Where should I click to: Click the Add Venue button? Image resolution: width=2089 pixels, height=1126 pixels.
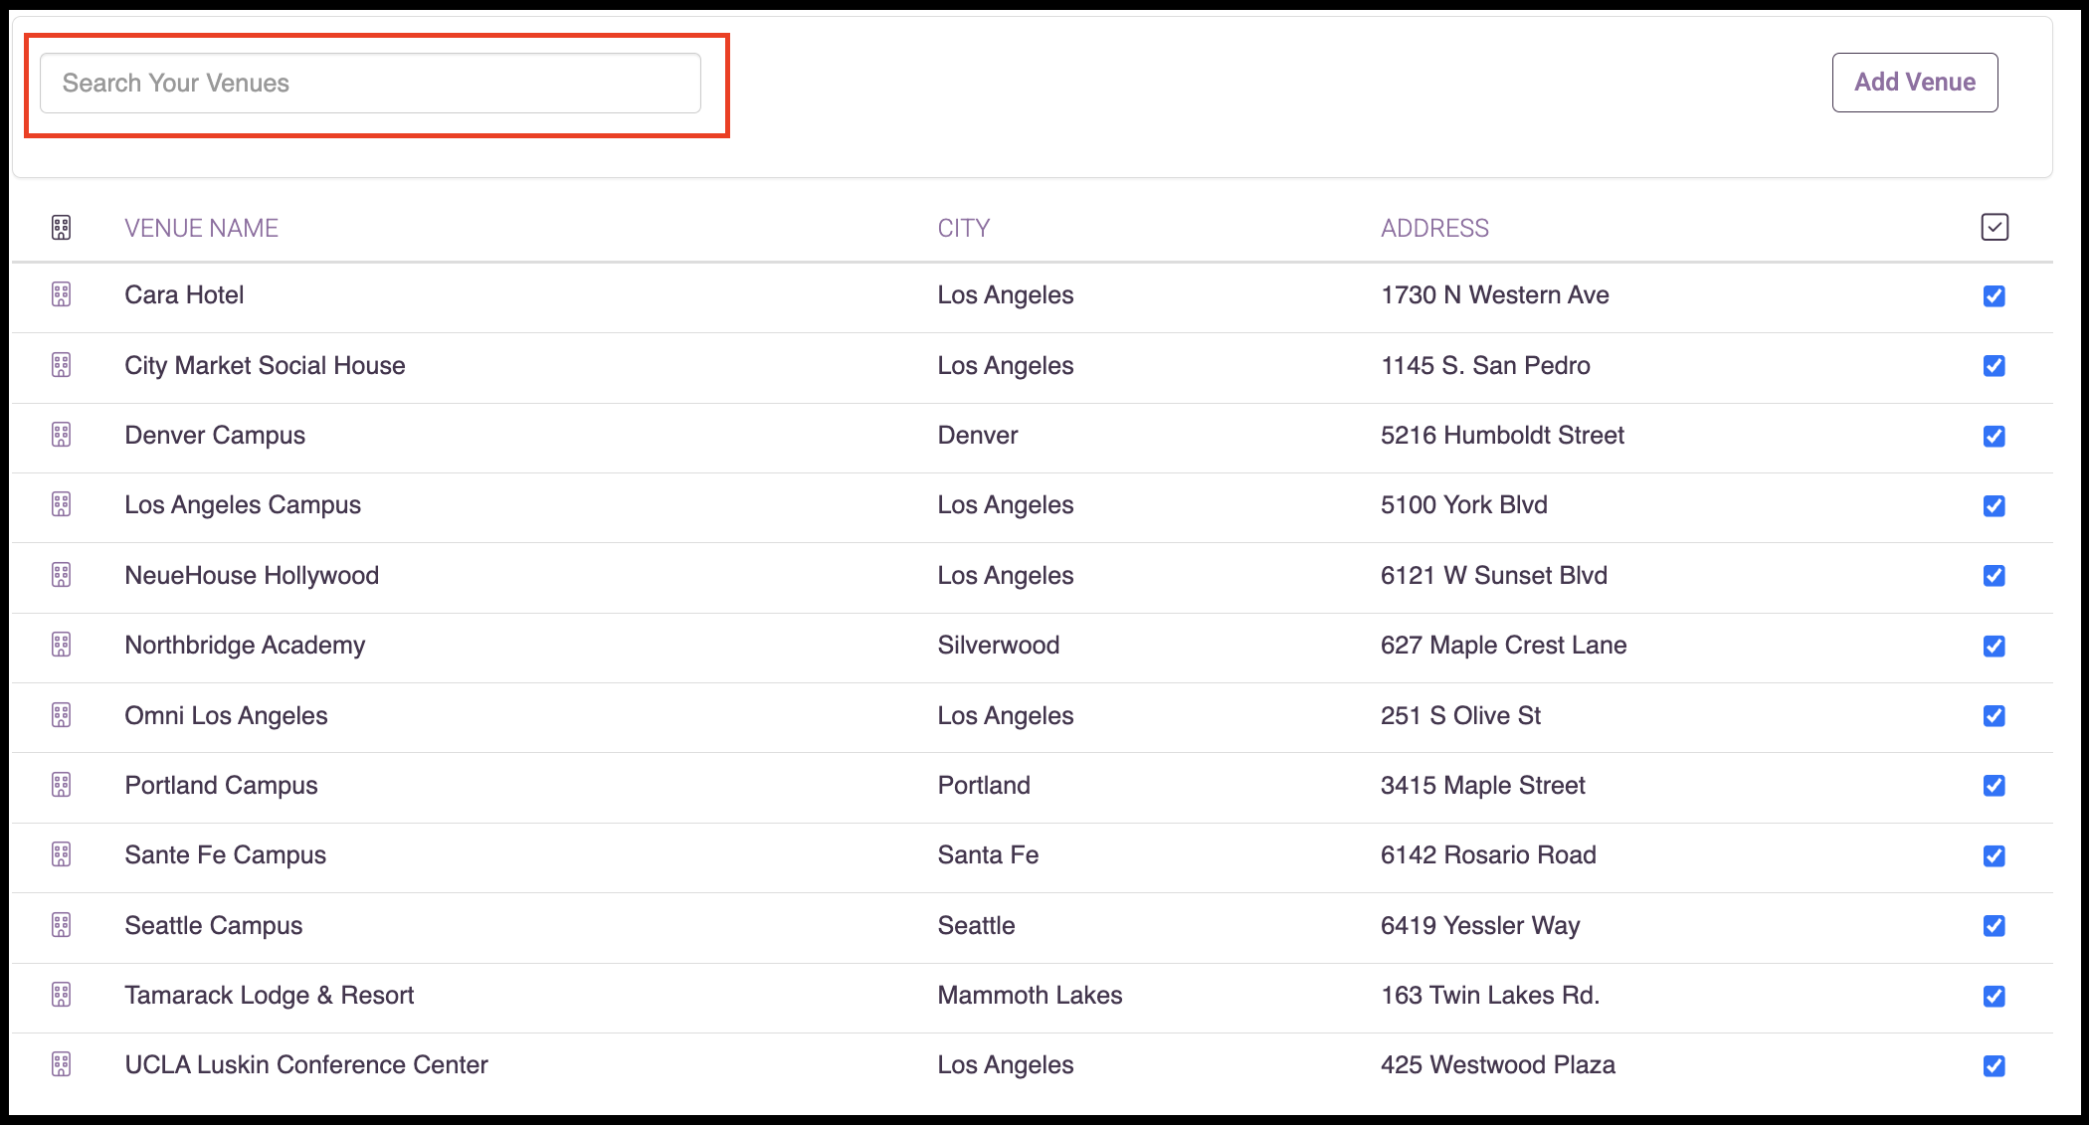pos(1914,83)
